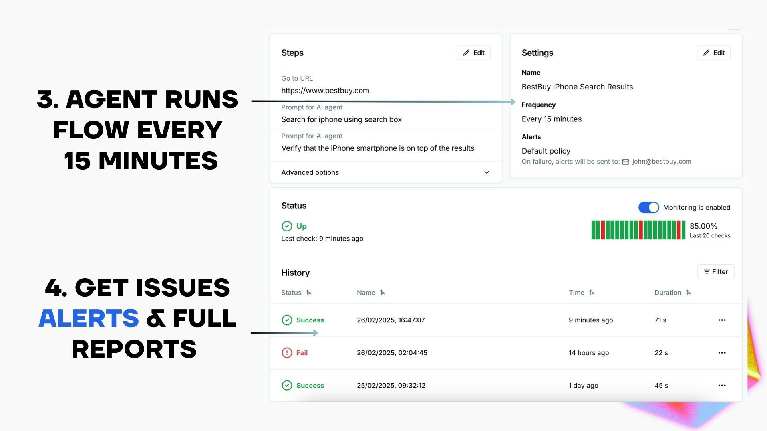This screenshot has height=431, width=767.
Task: Edit the Settings panel
Action: click(713, 53)
